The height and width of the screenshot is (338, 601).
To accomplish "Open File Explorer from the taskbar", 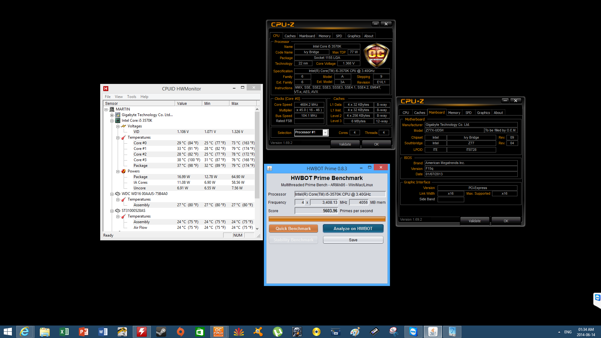I will pyautogui.click(x=44, y=332).
